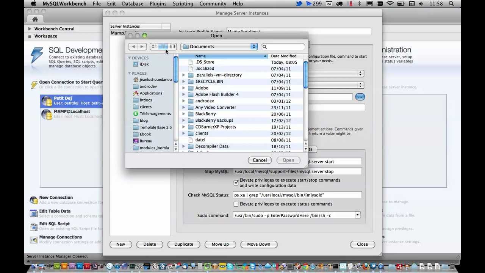Click the Stop MySQL command field
The image size is (485, 273).
coord(297,171)
